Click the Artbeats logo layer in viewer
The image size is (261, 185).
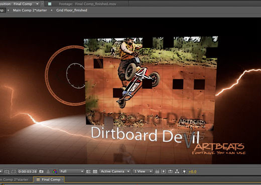click(x=219, y=148)
